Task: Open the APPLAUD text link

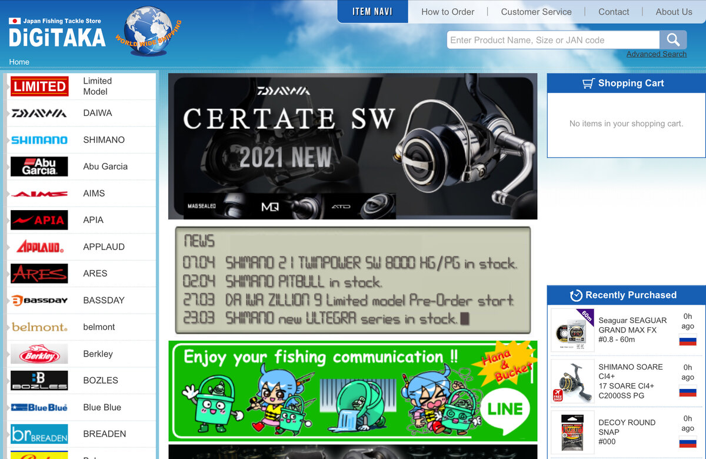Action: tap(104, 247)
